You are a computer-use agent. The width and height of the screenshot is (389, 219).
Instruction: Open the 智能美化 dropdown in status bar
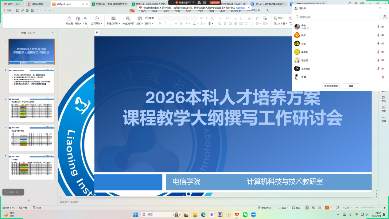265,208
